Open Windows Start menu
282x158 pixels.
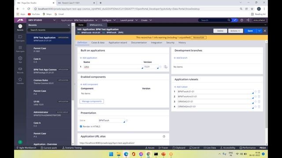pos(111,154)
